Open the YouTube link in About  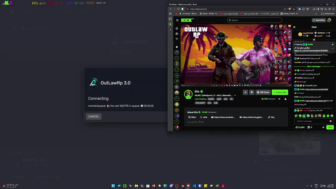point(223,117)
